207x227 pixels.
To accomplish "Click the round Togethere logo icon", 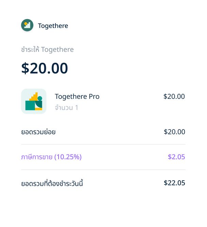I will pos(27,25).
